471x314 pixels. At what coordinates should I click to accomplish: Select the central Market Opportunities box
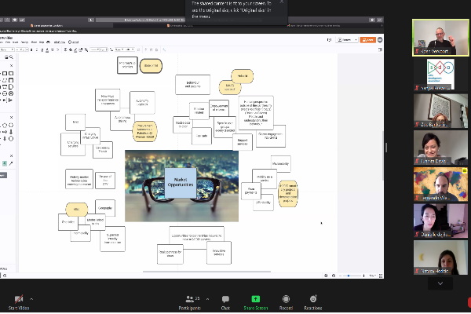180,179
